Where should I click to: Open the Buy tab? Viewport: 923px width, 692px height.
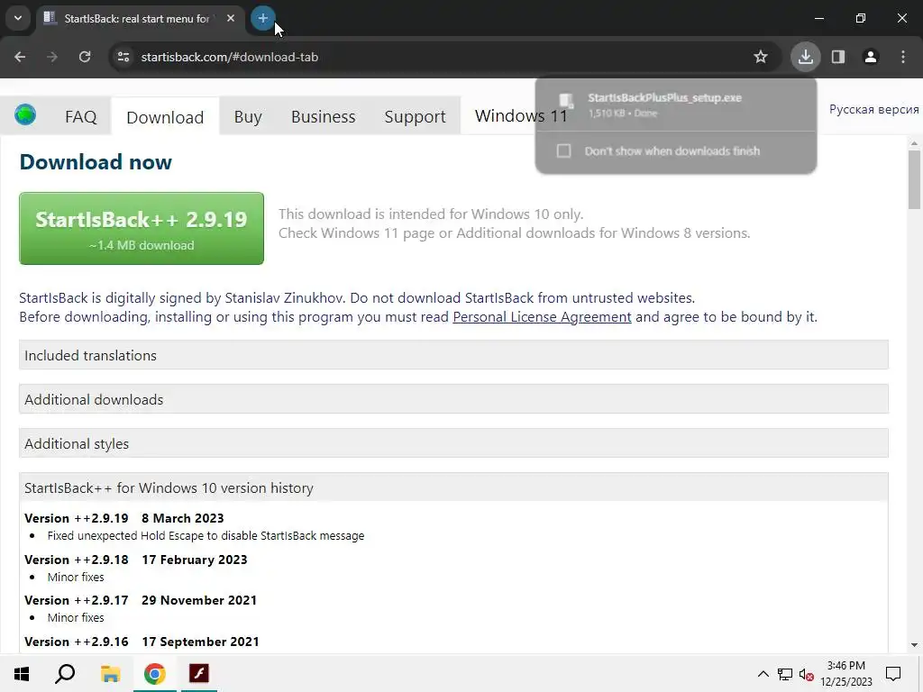click(x=248, y=116)
